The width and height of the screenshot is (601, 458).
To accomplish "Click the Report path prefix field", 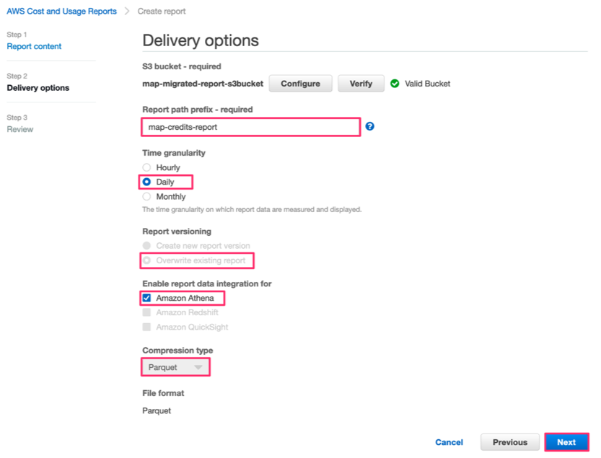I will point(250,127).
